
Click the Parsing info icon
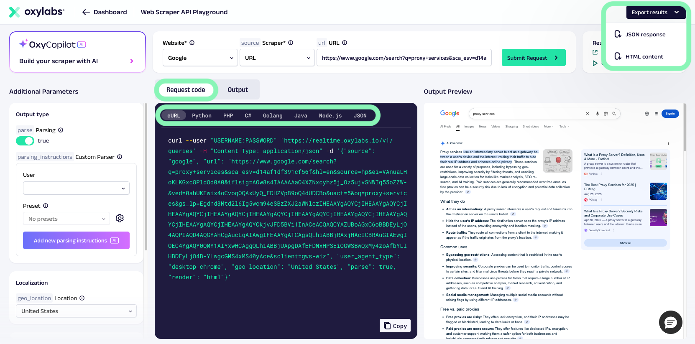61,130
